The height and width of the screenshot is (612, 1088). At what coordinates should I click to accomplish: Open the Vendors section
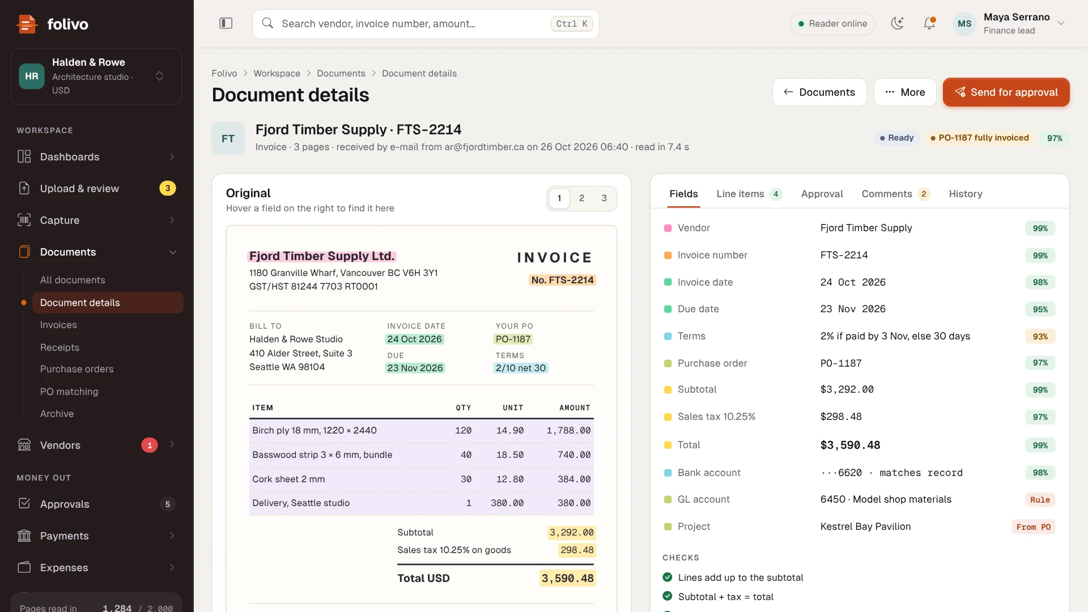click(x=96, y=445)
